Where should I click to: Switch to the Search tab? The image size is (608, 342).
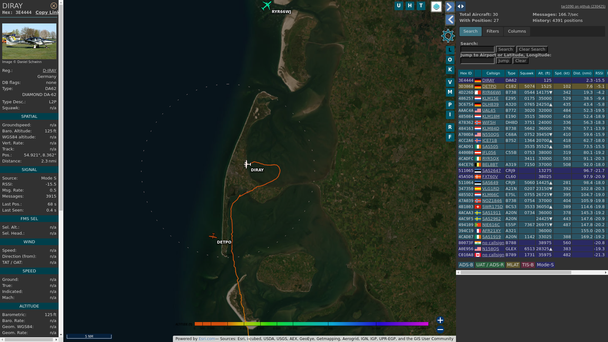pos(471,31)
